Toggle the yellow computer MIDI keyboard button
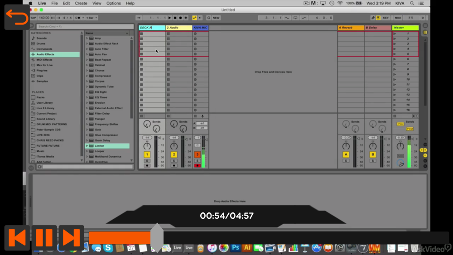The height and width of the screenshot is (255, 453). coord(378,18)
